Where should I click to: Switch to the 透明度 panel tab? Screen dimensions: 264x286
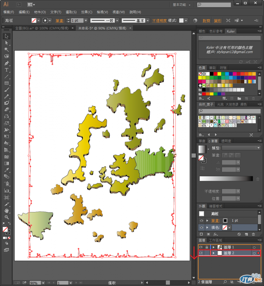[226, 141]
